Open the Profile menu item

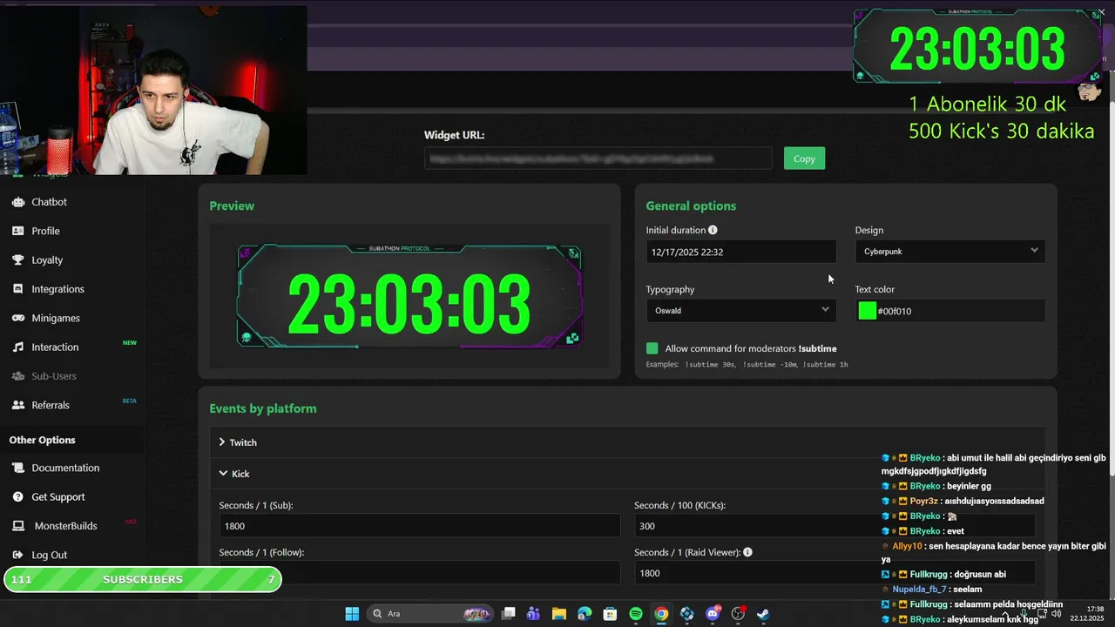coord(45,231)
